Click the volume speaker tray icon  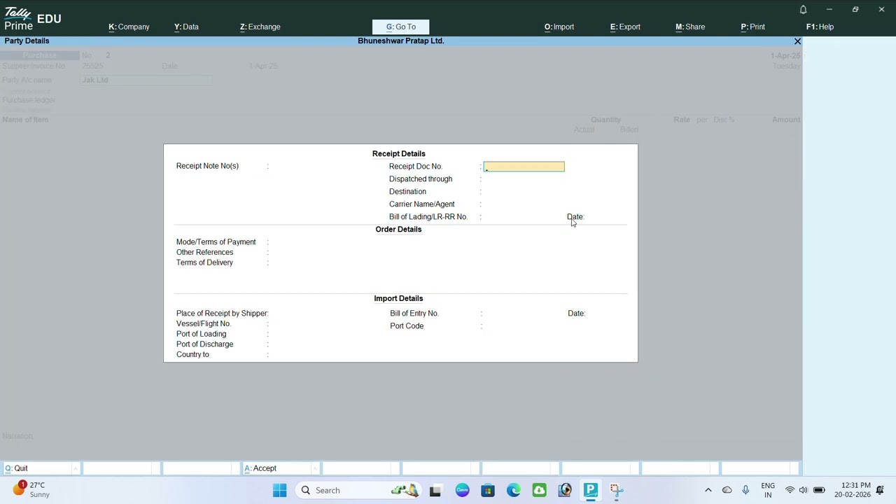coord(804,490)
